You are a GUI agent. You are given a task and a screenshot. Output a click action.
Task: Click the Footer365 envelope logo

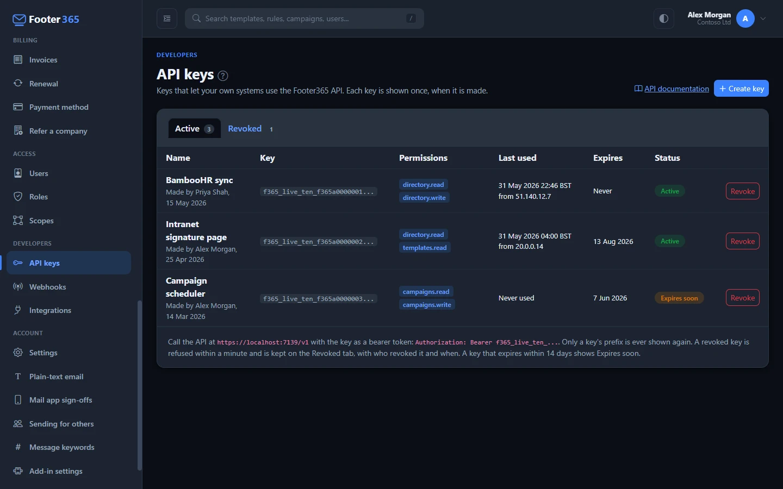coord(19,20)
